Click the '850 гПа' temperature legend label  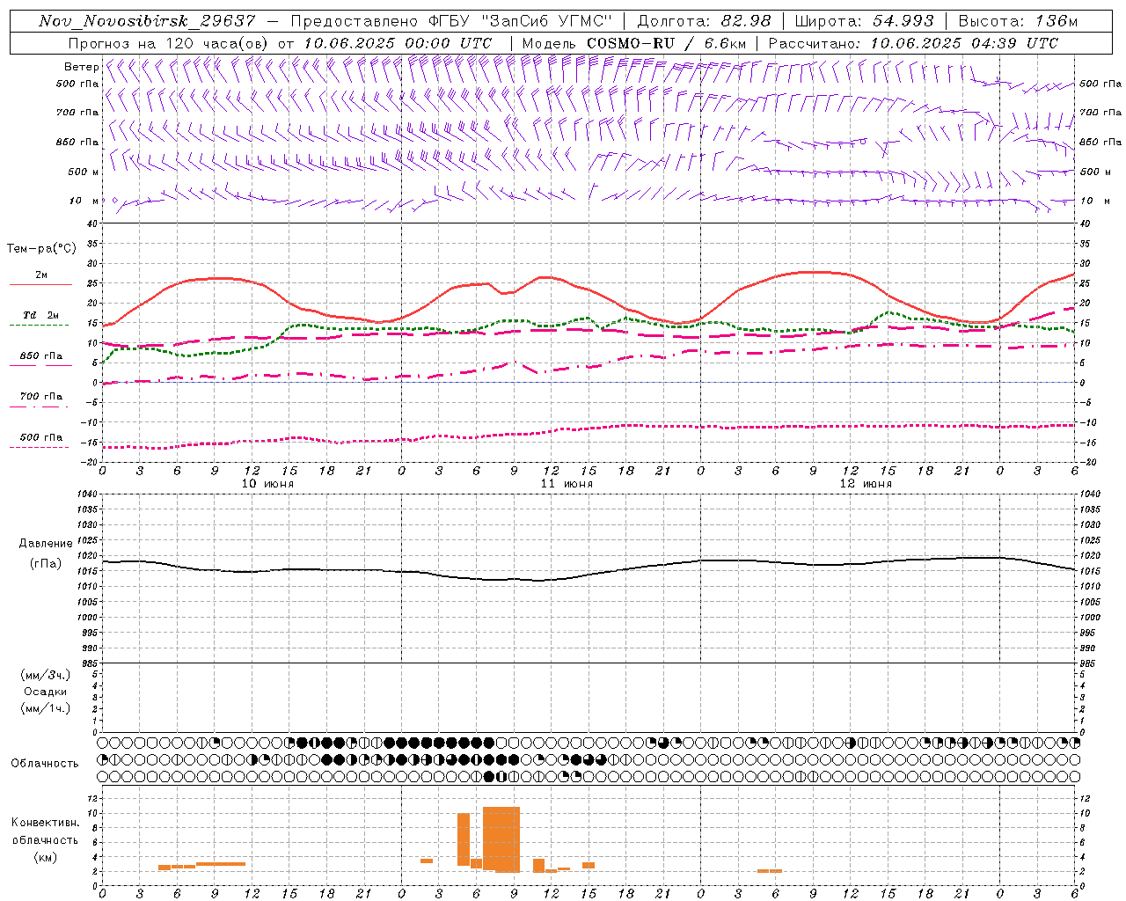[41, 356]
